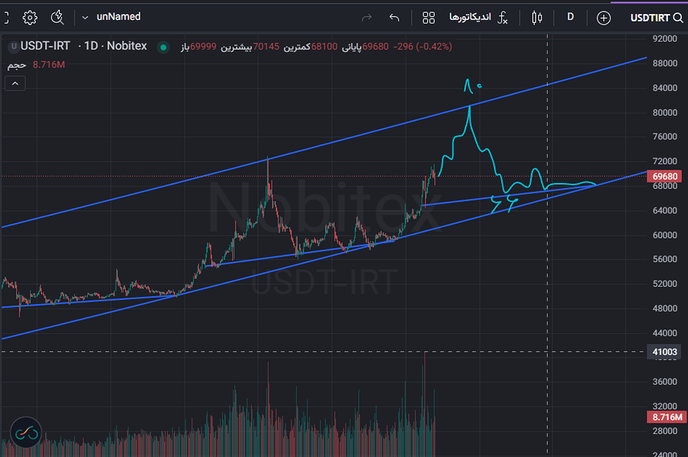Collapse the indicator legend chevron
Viewport: 688px width, 457px height.
click(15, 83)
